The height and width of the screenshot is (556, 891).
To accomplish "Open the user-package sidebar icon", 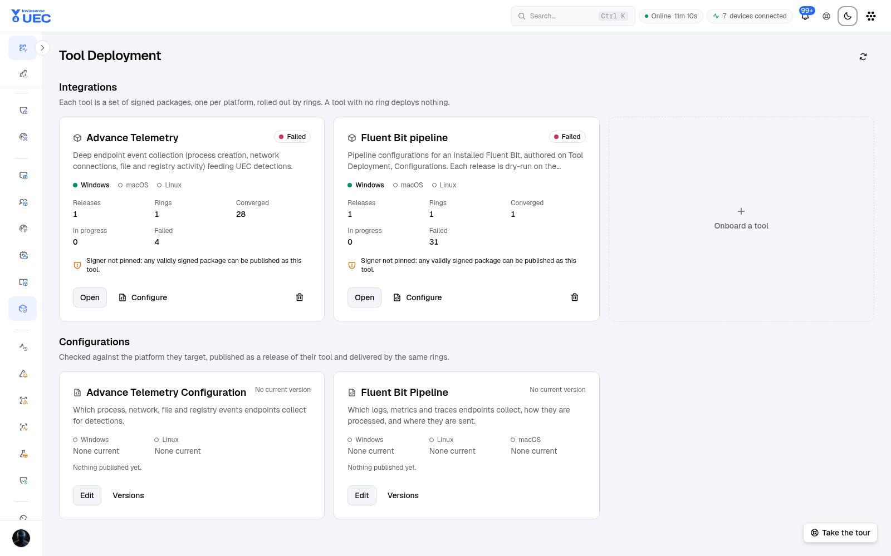I will (23, 202).
